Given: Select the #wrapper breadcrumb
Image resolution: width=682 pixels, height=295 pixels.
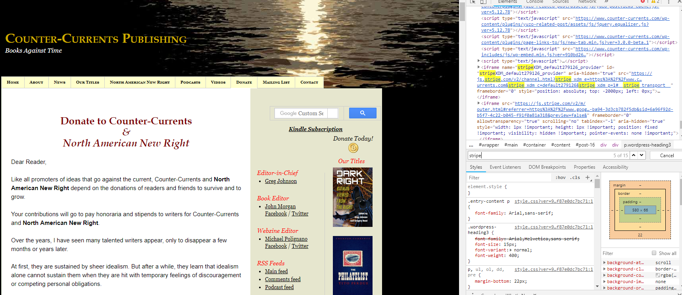Looking at the screenshot, I should pos(489,145).
